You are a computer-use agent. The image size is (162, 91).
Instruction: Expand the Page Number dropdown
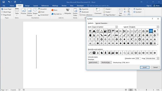110,15
